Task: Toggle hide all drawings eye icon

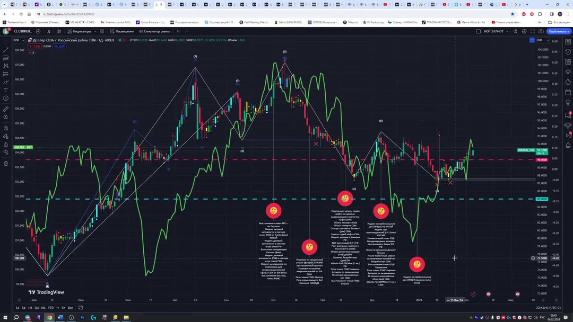Action: (5, 153)
